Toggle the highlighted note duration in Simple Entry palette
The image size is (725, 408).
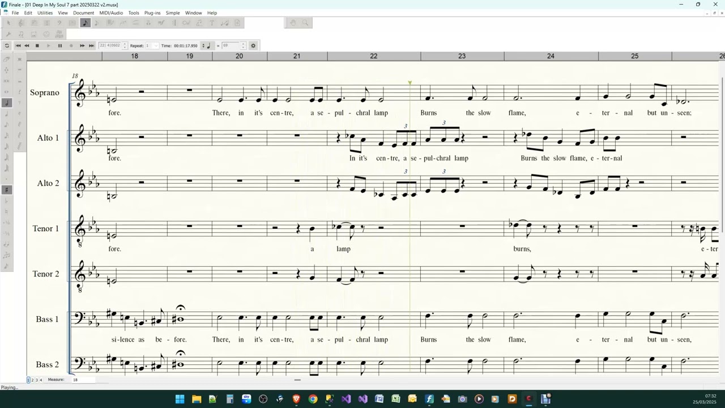(x=7, y=103)
